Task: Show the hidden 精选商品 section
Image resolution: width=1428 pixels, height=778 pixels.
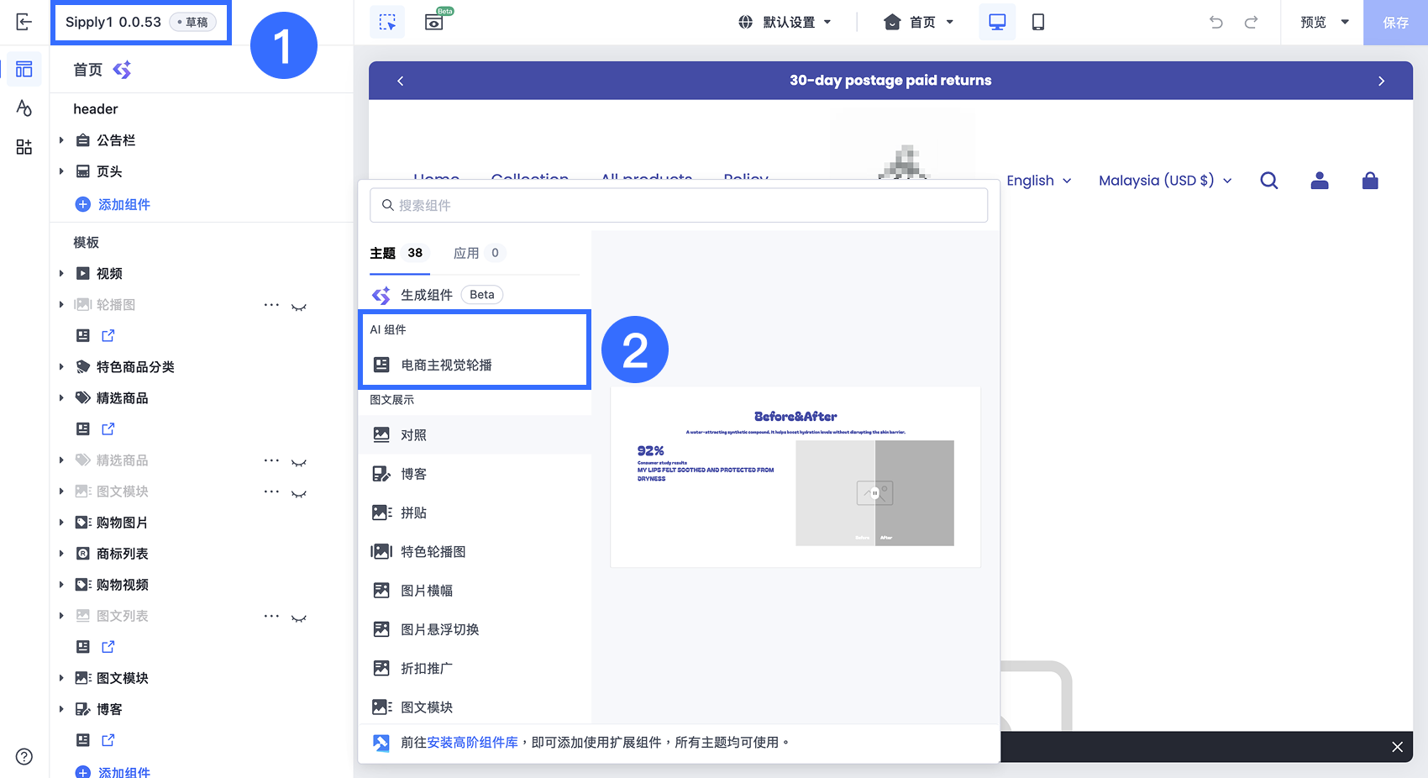Action: click(x=298, y=461)
